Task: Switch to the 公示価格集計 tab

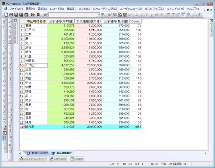Action: (62, 153)
